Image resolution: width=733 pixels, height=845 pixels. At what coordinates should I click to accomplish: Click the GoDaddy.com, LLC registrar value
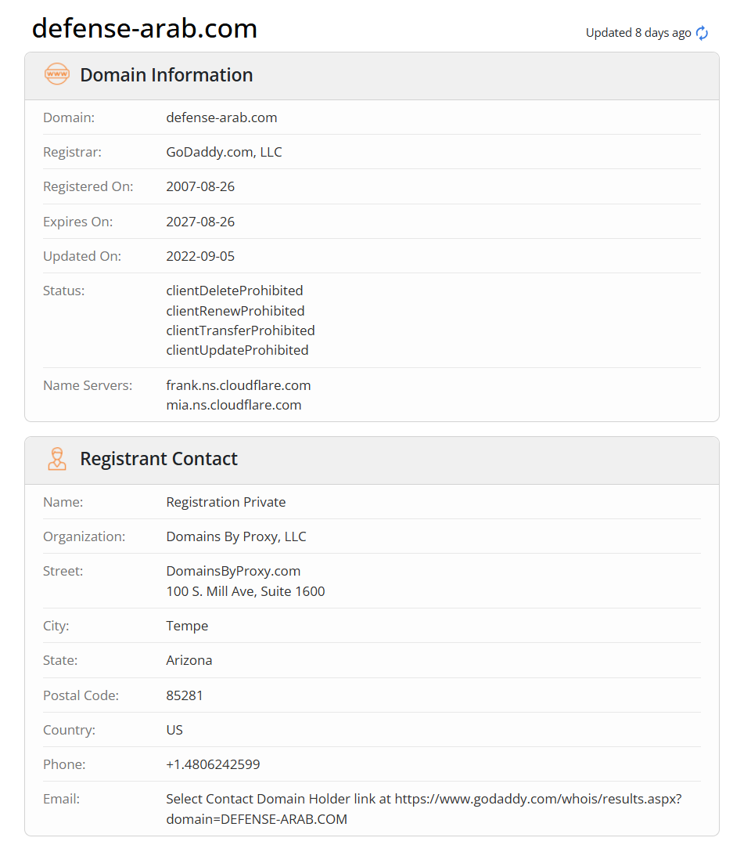coord(224,152)
